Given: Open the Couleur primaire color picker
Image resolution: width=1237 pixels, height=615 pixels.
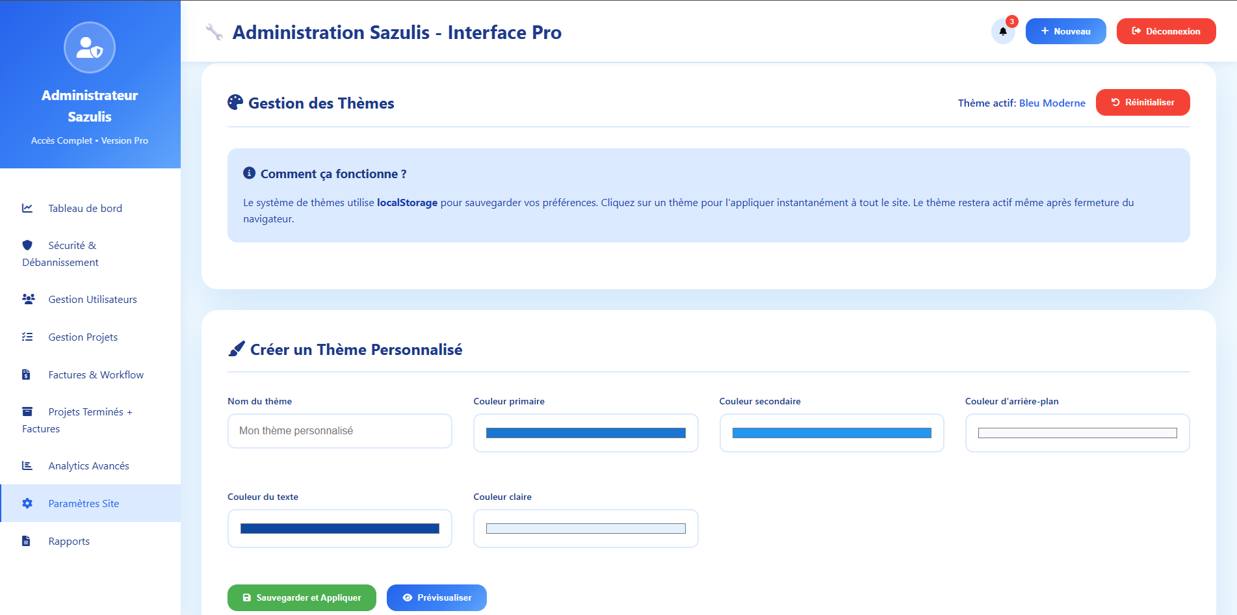Looking at the screenshot, I should coord(585,433).
